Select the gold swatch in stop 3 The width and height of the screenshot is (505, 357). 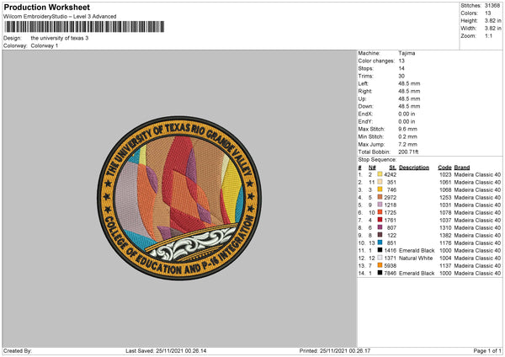click(380, 189)
